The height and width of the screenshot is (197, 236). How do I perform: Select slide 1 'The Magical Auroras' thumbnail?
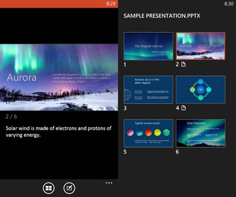[x=148, y=46]
